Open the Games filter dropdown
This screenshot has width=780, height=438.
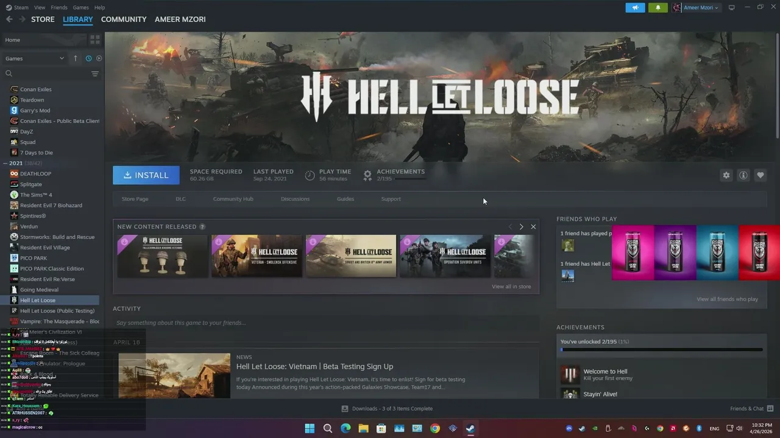click(x=35, y=58)
